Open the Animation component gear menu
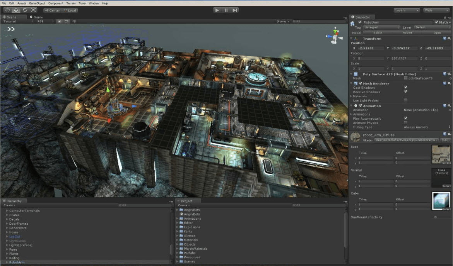Image resolution: width=453 pixels, height=266 pixels. 449,106
